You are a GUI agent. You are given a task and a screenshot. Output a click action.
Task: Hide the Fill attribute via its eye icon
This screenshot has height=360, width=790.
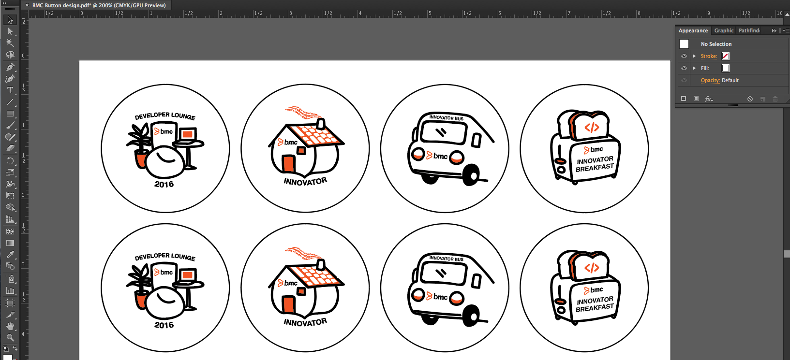click(x=684, y=68)
